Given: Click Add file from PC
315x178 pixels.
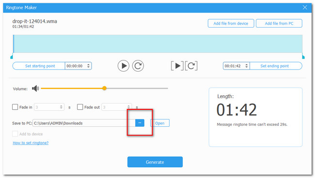Looking at the screenshot, I should pyautogui.click(x=279, y=23).
